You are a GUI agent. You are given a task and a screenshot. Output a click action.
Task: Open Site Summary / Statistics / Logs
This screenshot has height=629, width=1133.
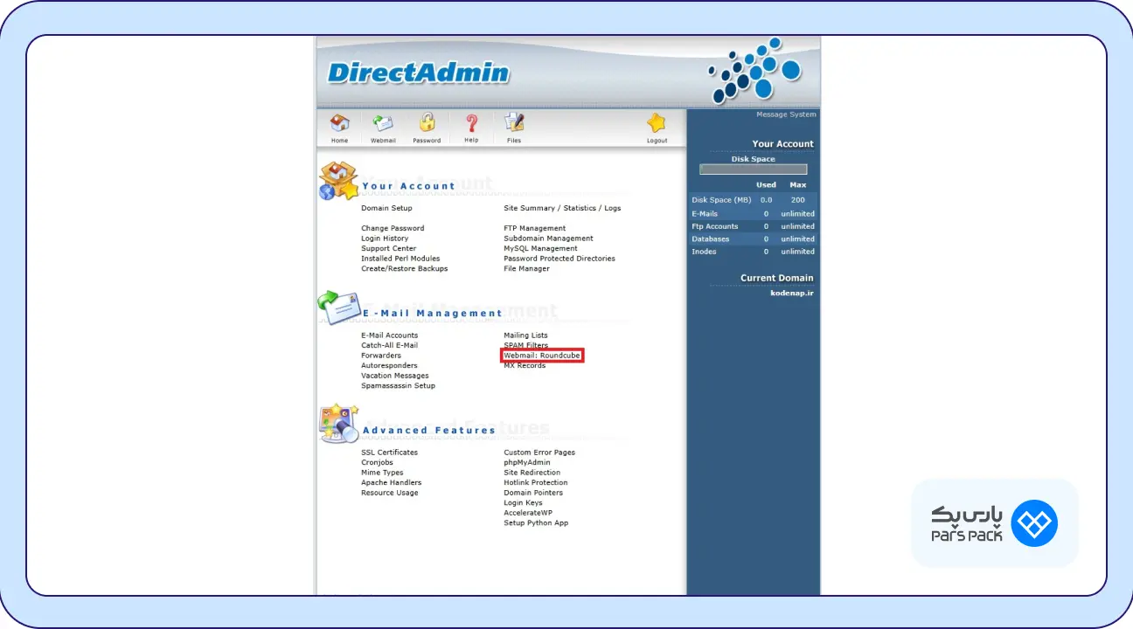pos(562,208)
